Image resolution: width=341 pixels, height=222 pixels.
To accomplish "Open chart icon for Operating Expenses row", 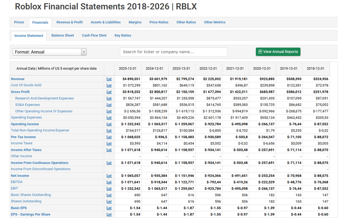I will [109, 118].
